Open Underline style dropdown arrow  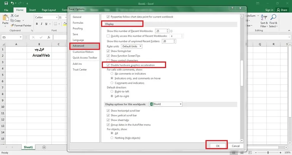pos(50,24)
